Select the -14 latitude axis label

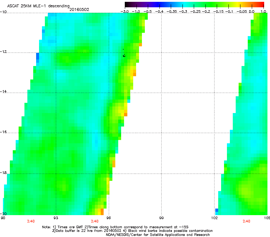pyautogui.click(x=3, y=92)
